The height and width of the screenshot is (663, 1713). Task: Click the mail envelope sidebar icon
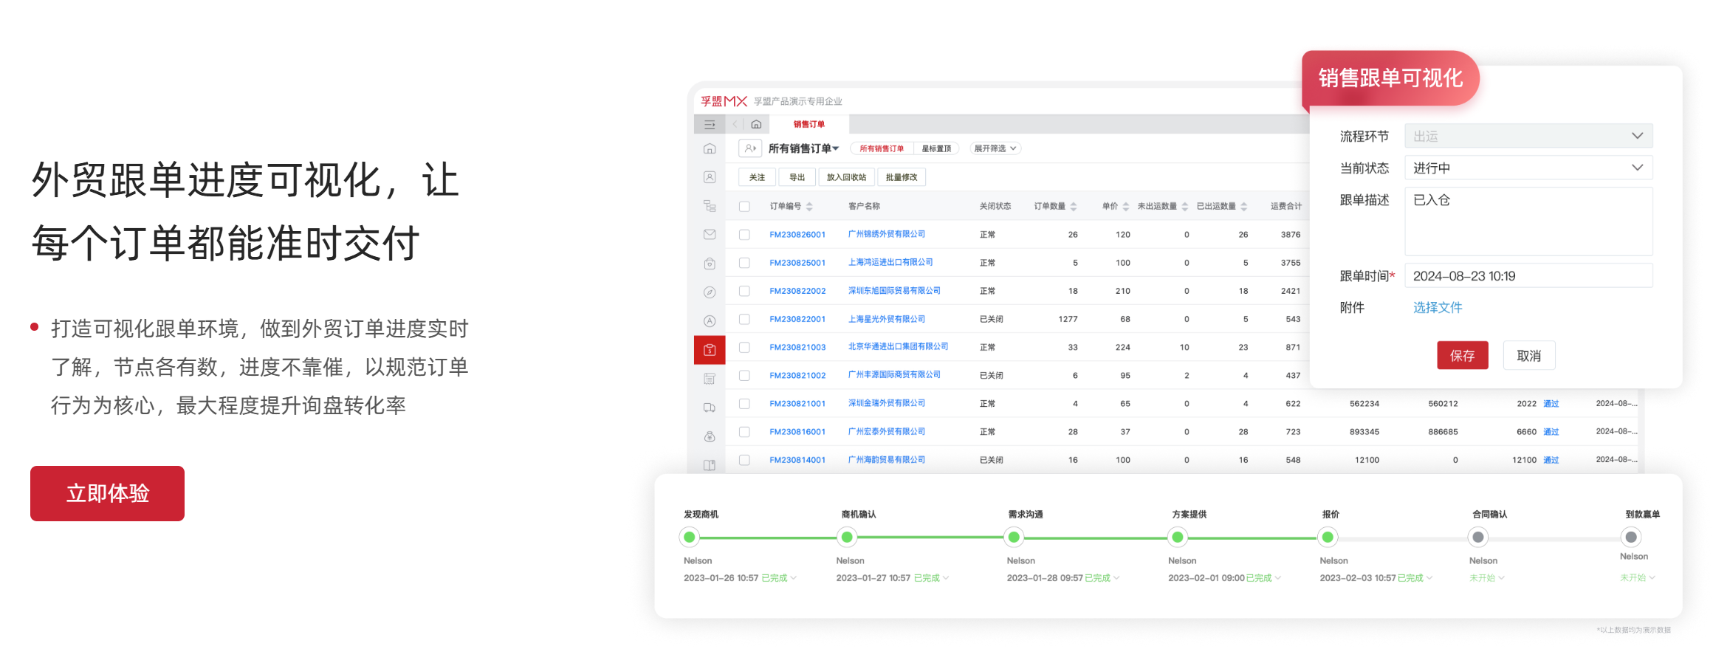coord(710,235)
